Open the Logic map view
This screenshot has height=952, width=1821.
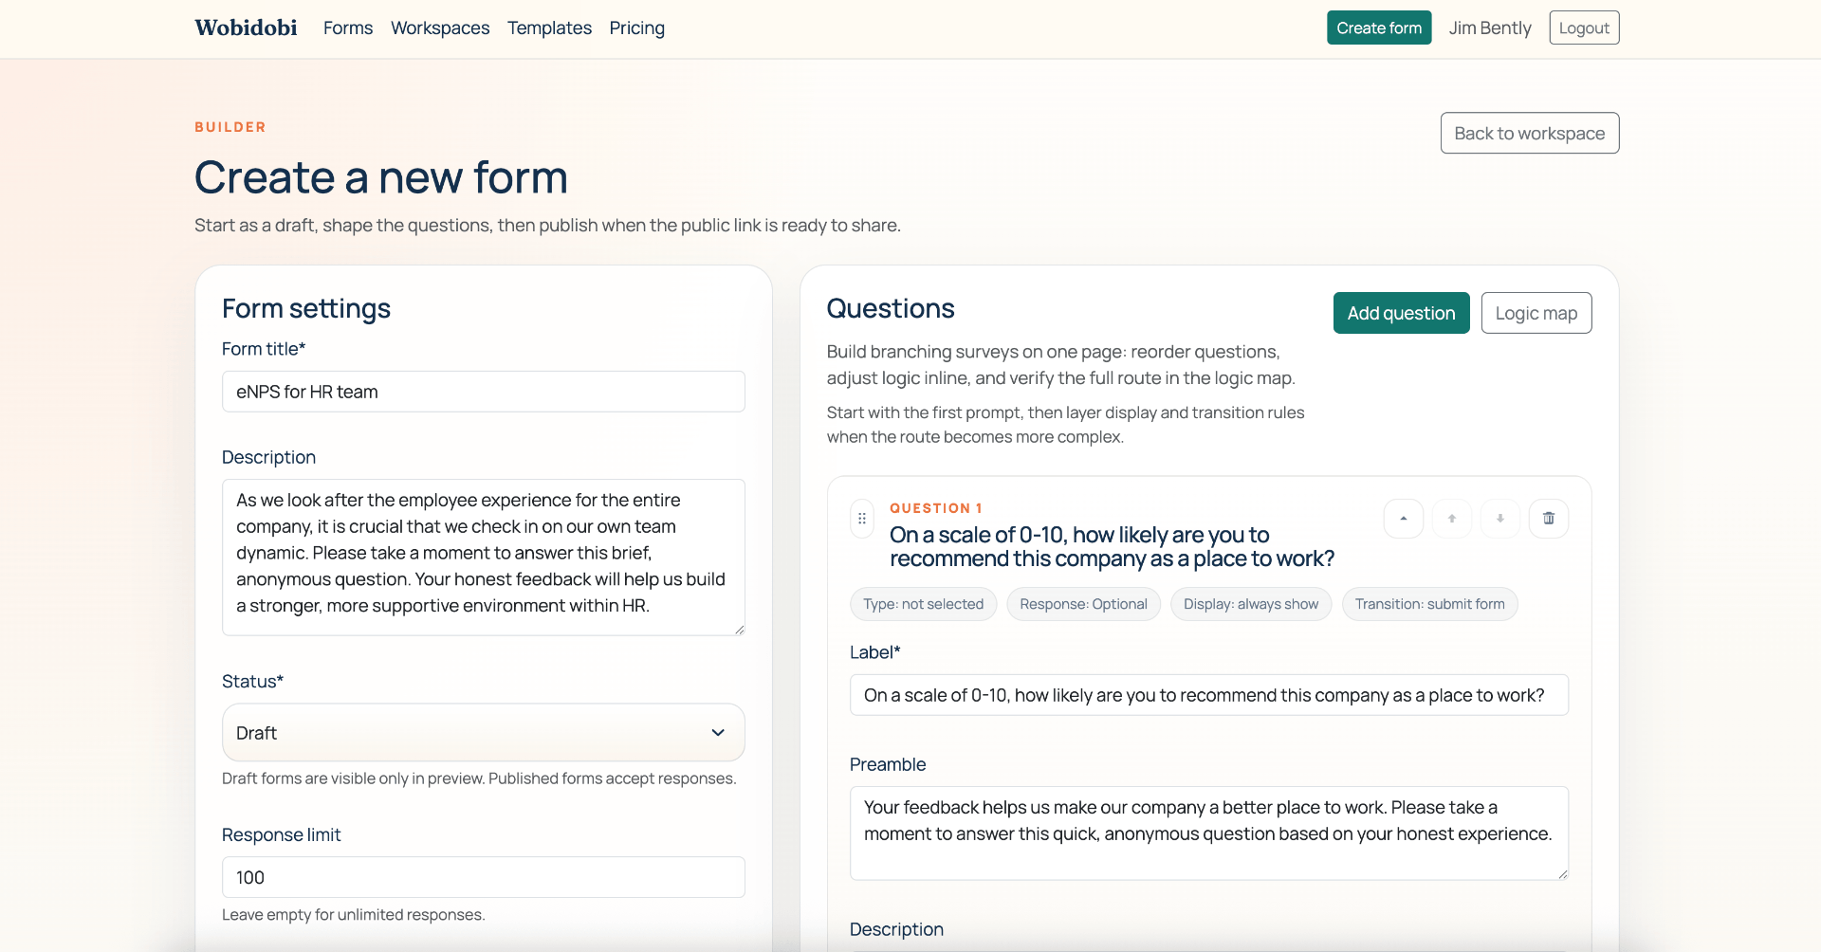click(1536, 313)
